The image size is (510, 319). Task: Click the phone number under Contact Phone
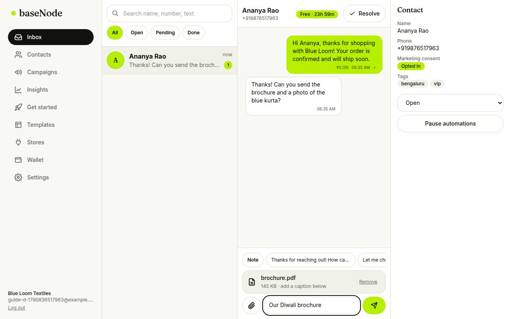[x=418, y=48]
